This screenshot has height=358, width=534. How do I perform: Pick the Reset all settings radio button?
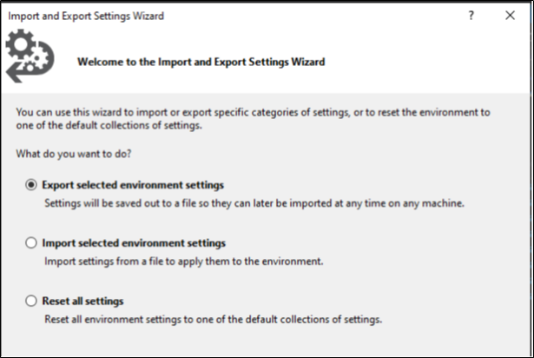32,302
